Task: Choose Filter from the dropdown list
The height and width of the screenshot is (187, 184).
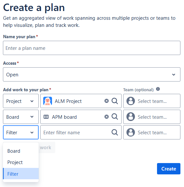Action: [x=21, y=174]
